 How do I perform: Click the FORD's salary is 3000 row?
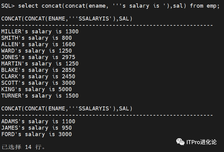(36, 134)
